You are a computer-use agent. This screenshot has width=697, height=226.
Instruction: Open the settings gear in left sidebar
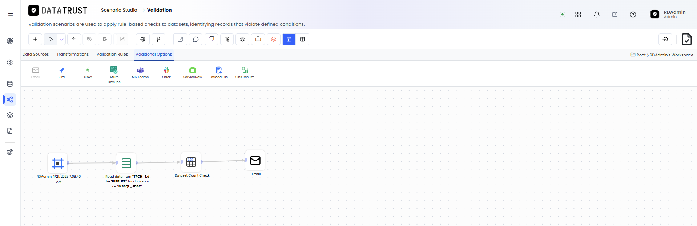click(10, 62)
